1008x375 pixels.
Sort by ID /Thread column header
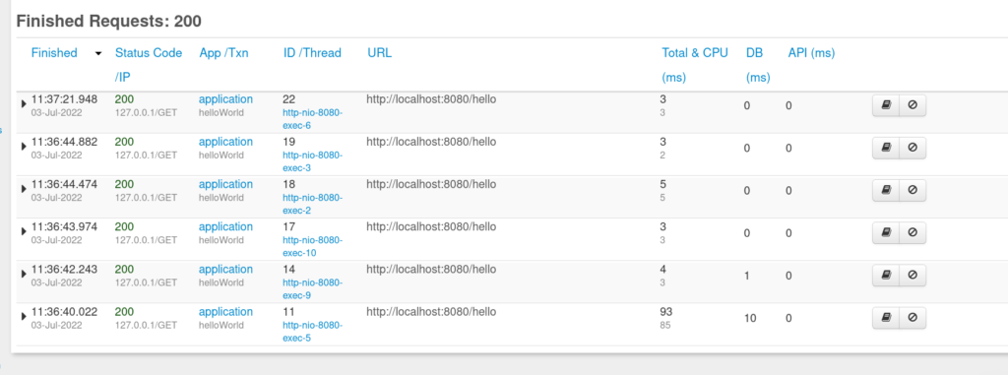point(312,53)
